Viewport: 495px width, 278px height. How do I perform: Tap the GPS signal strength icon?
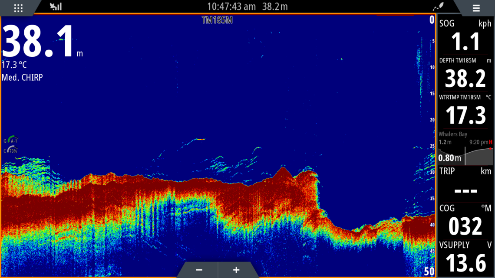56,7
